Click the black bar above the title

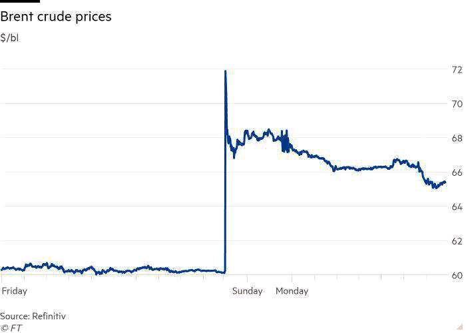pyautogui.click(x=20, y=1)
